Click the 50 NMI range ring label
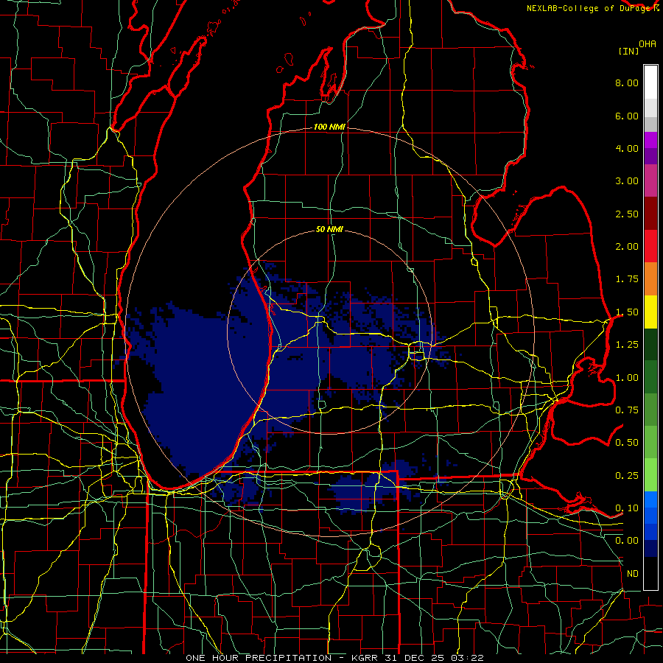Screen dimensions: 663x663 [x=329, y=229]
